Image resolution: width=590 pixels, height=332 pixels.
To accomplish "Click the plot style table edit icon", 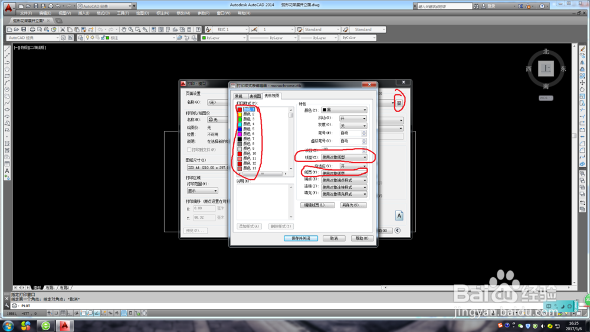I will pos(399,103).
